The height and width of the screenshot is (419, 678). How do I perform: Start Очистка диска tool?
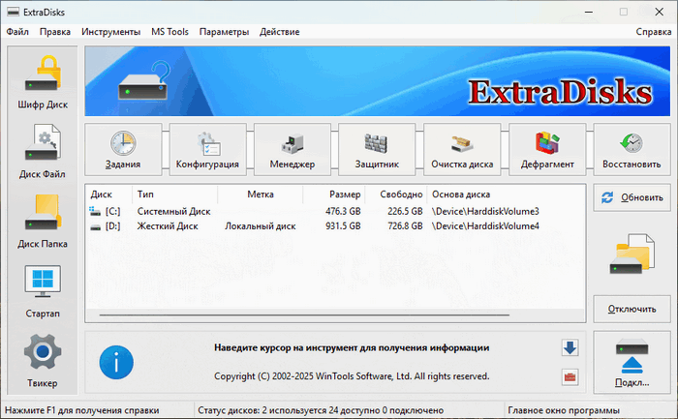pyautogui.click(x=462, y=149)
